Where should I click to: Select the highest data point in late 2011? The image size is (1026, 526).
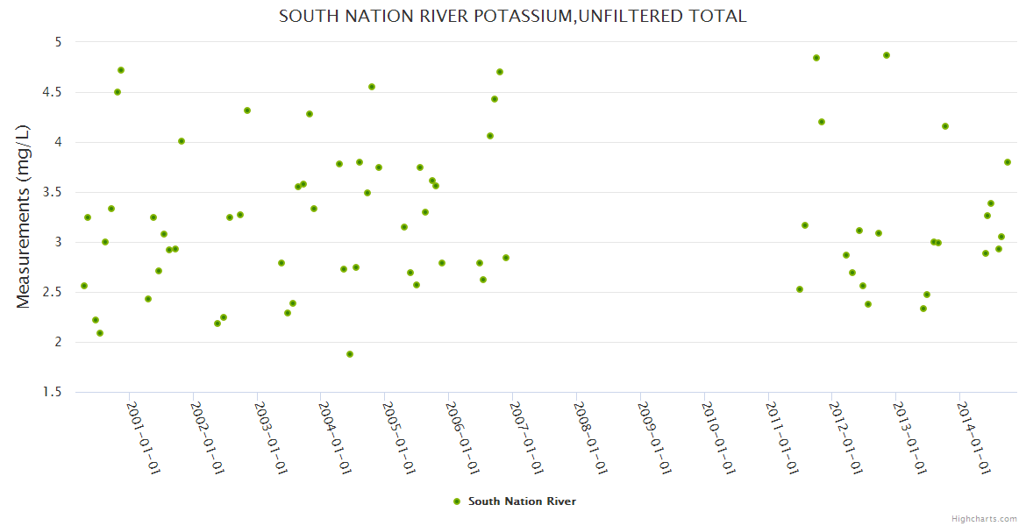[816, 58]
